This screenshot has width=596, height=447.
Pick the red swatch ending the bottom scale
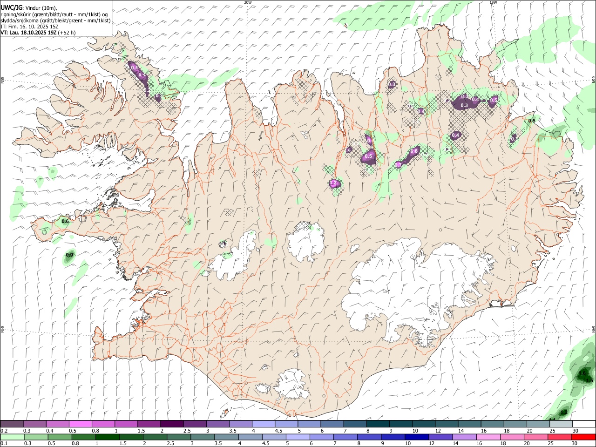[583, 437]
